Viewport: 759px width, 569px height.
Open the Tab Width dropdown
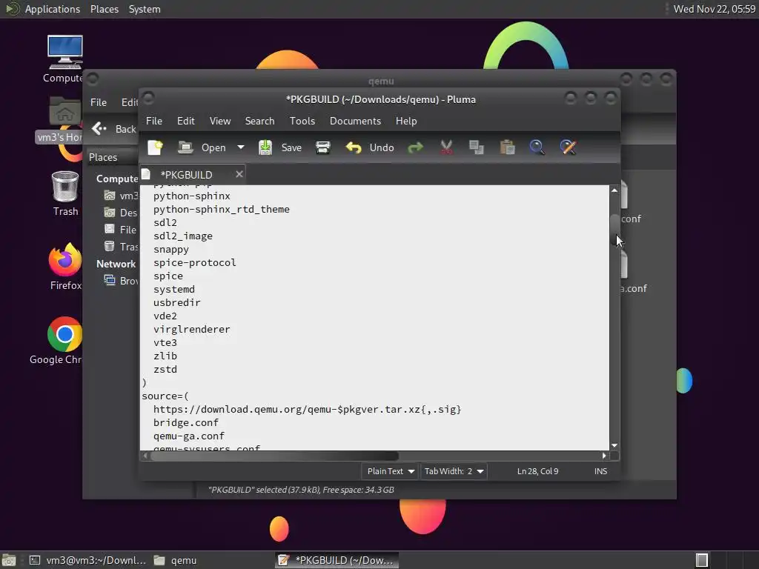[x=454, y=471]
